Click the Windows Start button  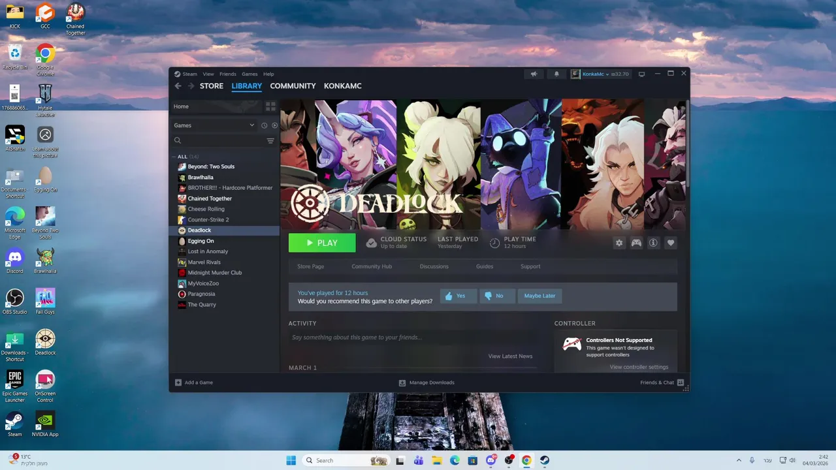point(291,460)
